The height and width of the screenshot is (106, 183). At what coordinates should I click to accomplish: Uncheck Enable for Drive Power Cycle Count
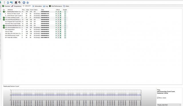pos(65,16)
